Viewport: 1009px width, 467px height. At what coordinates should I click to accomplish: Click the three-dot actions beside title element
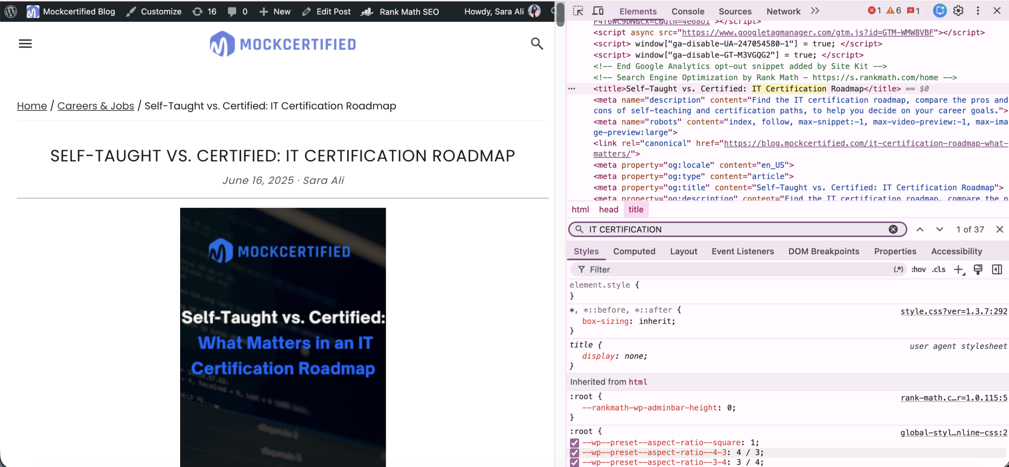[x=572, y=89]
